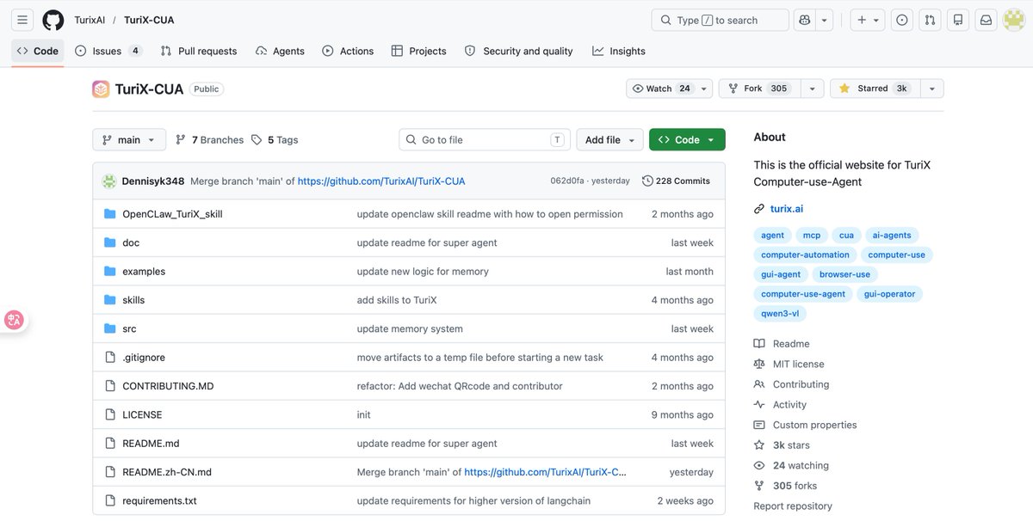The height and width of the screenshot is (521, 1033).
Task: Click the pulse icon next to Activity
Action: point(759,405)
